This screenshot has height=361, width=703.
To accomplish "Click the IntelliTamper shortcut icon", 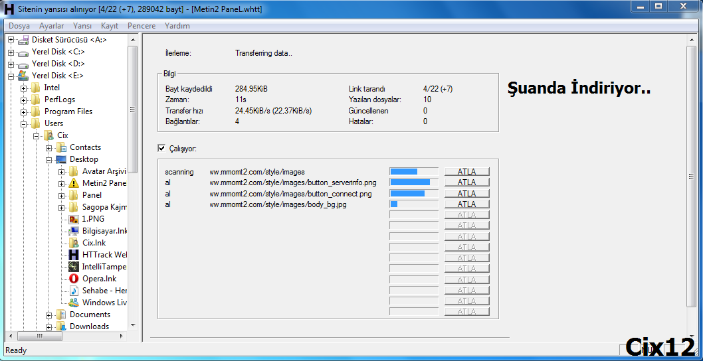I will coord(74,267).
